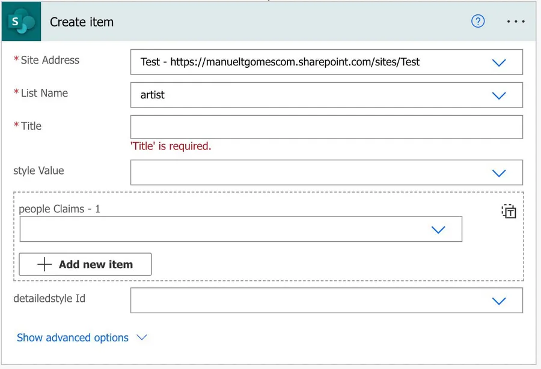This screenshot has width=541, height=369.
Task: Click the Create item header title
Action: point(82,22)
